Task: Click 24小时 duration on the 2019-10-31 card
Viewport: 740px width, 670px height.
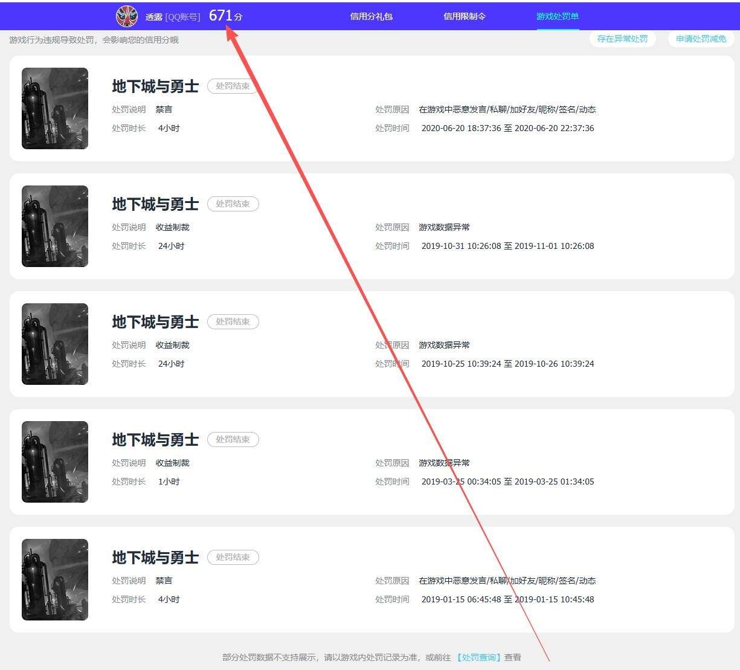Action: click(x=171, y=246)
